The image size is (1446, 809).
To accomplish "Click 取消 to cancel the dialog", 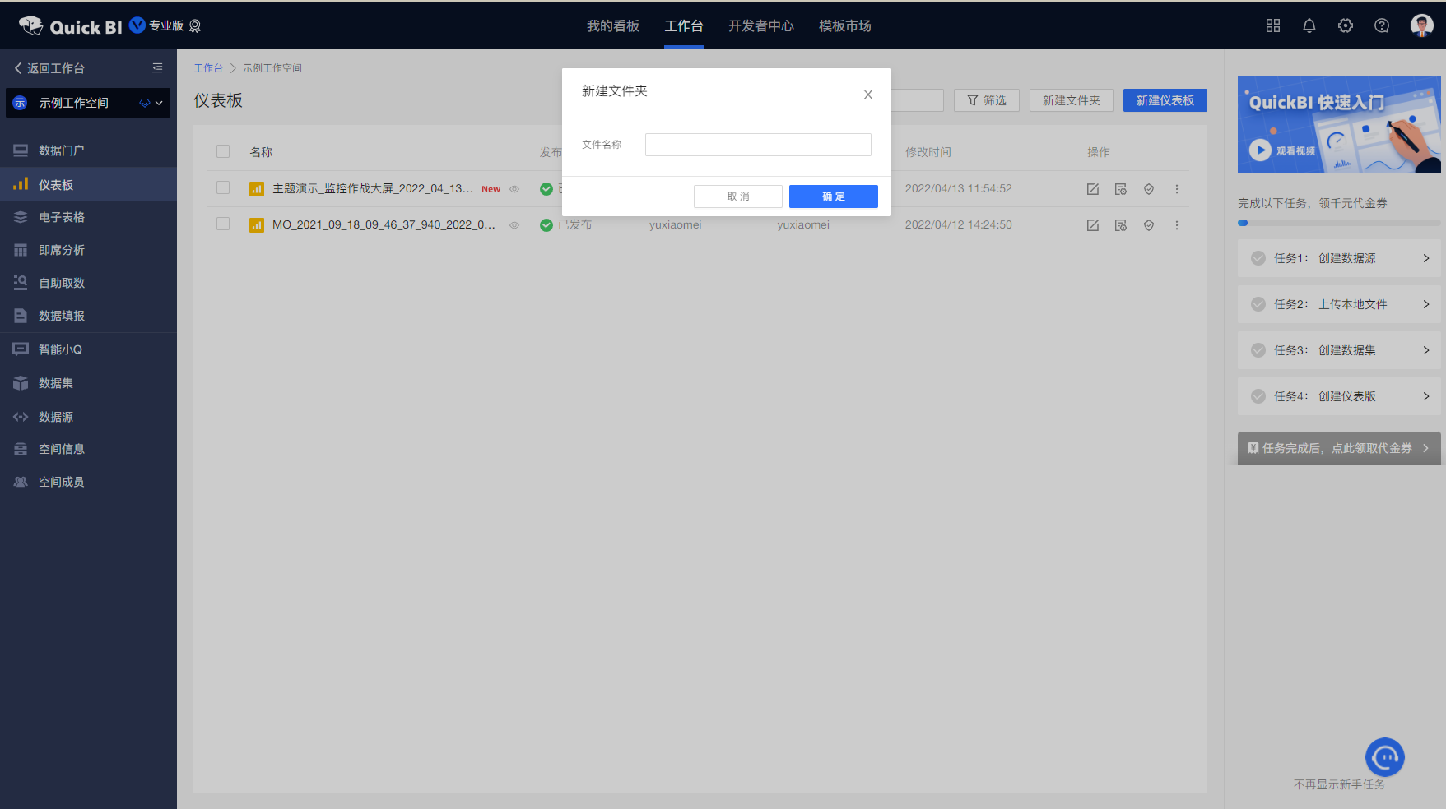I will click(737, 196).
